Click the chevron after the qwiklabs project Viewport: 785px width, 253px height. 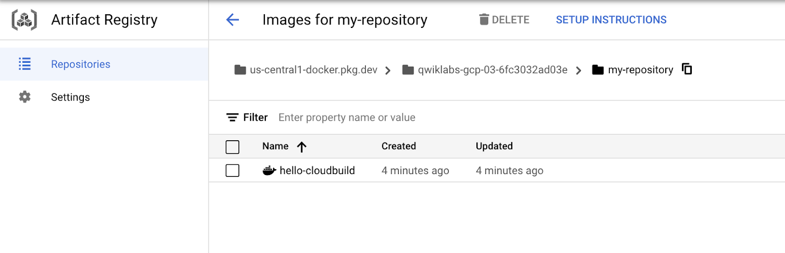pos(578,71)
